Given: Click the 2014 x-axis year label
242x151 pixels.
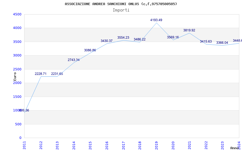Looking at the screenshot, I should tap(74, 145).
